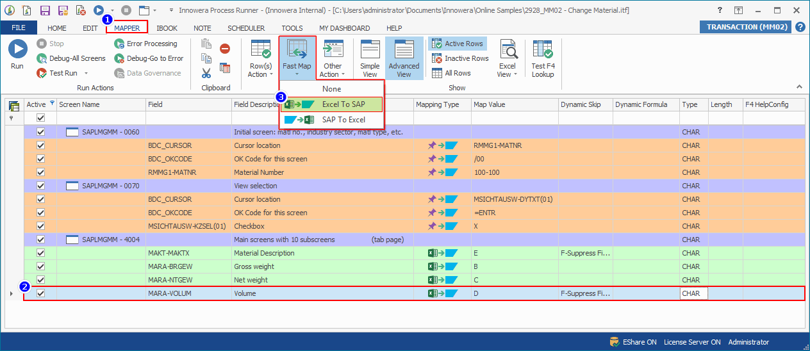
Task: Toggle Active checkbox of SAPLMGMM - 4004 row
Action: tap(41, 240)
